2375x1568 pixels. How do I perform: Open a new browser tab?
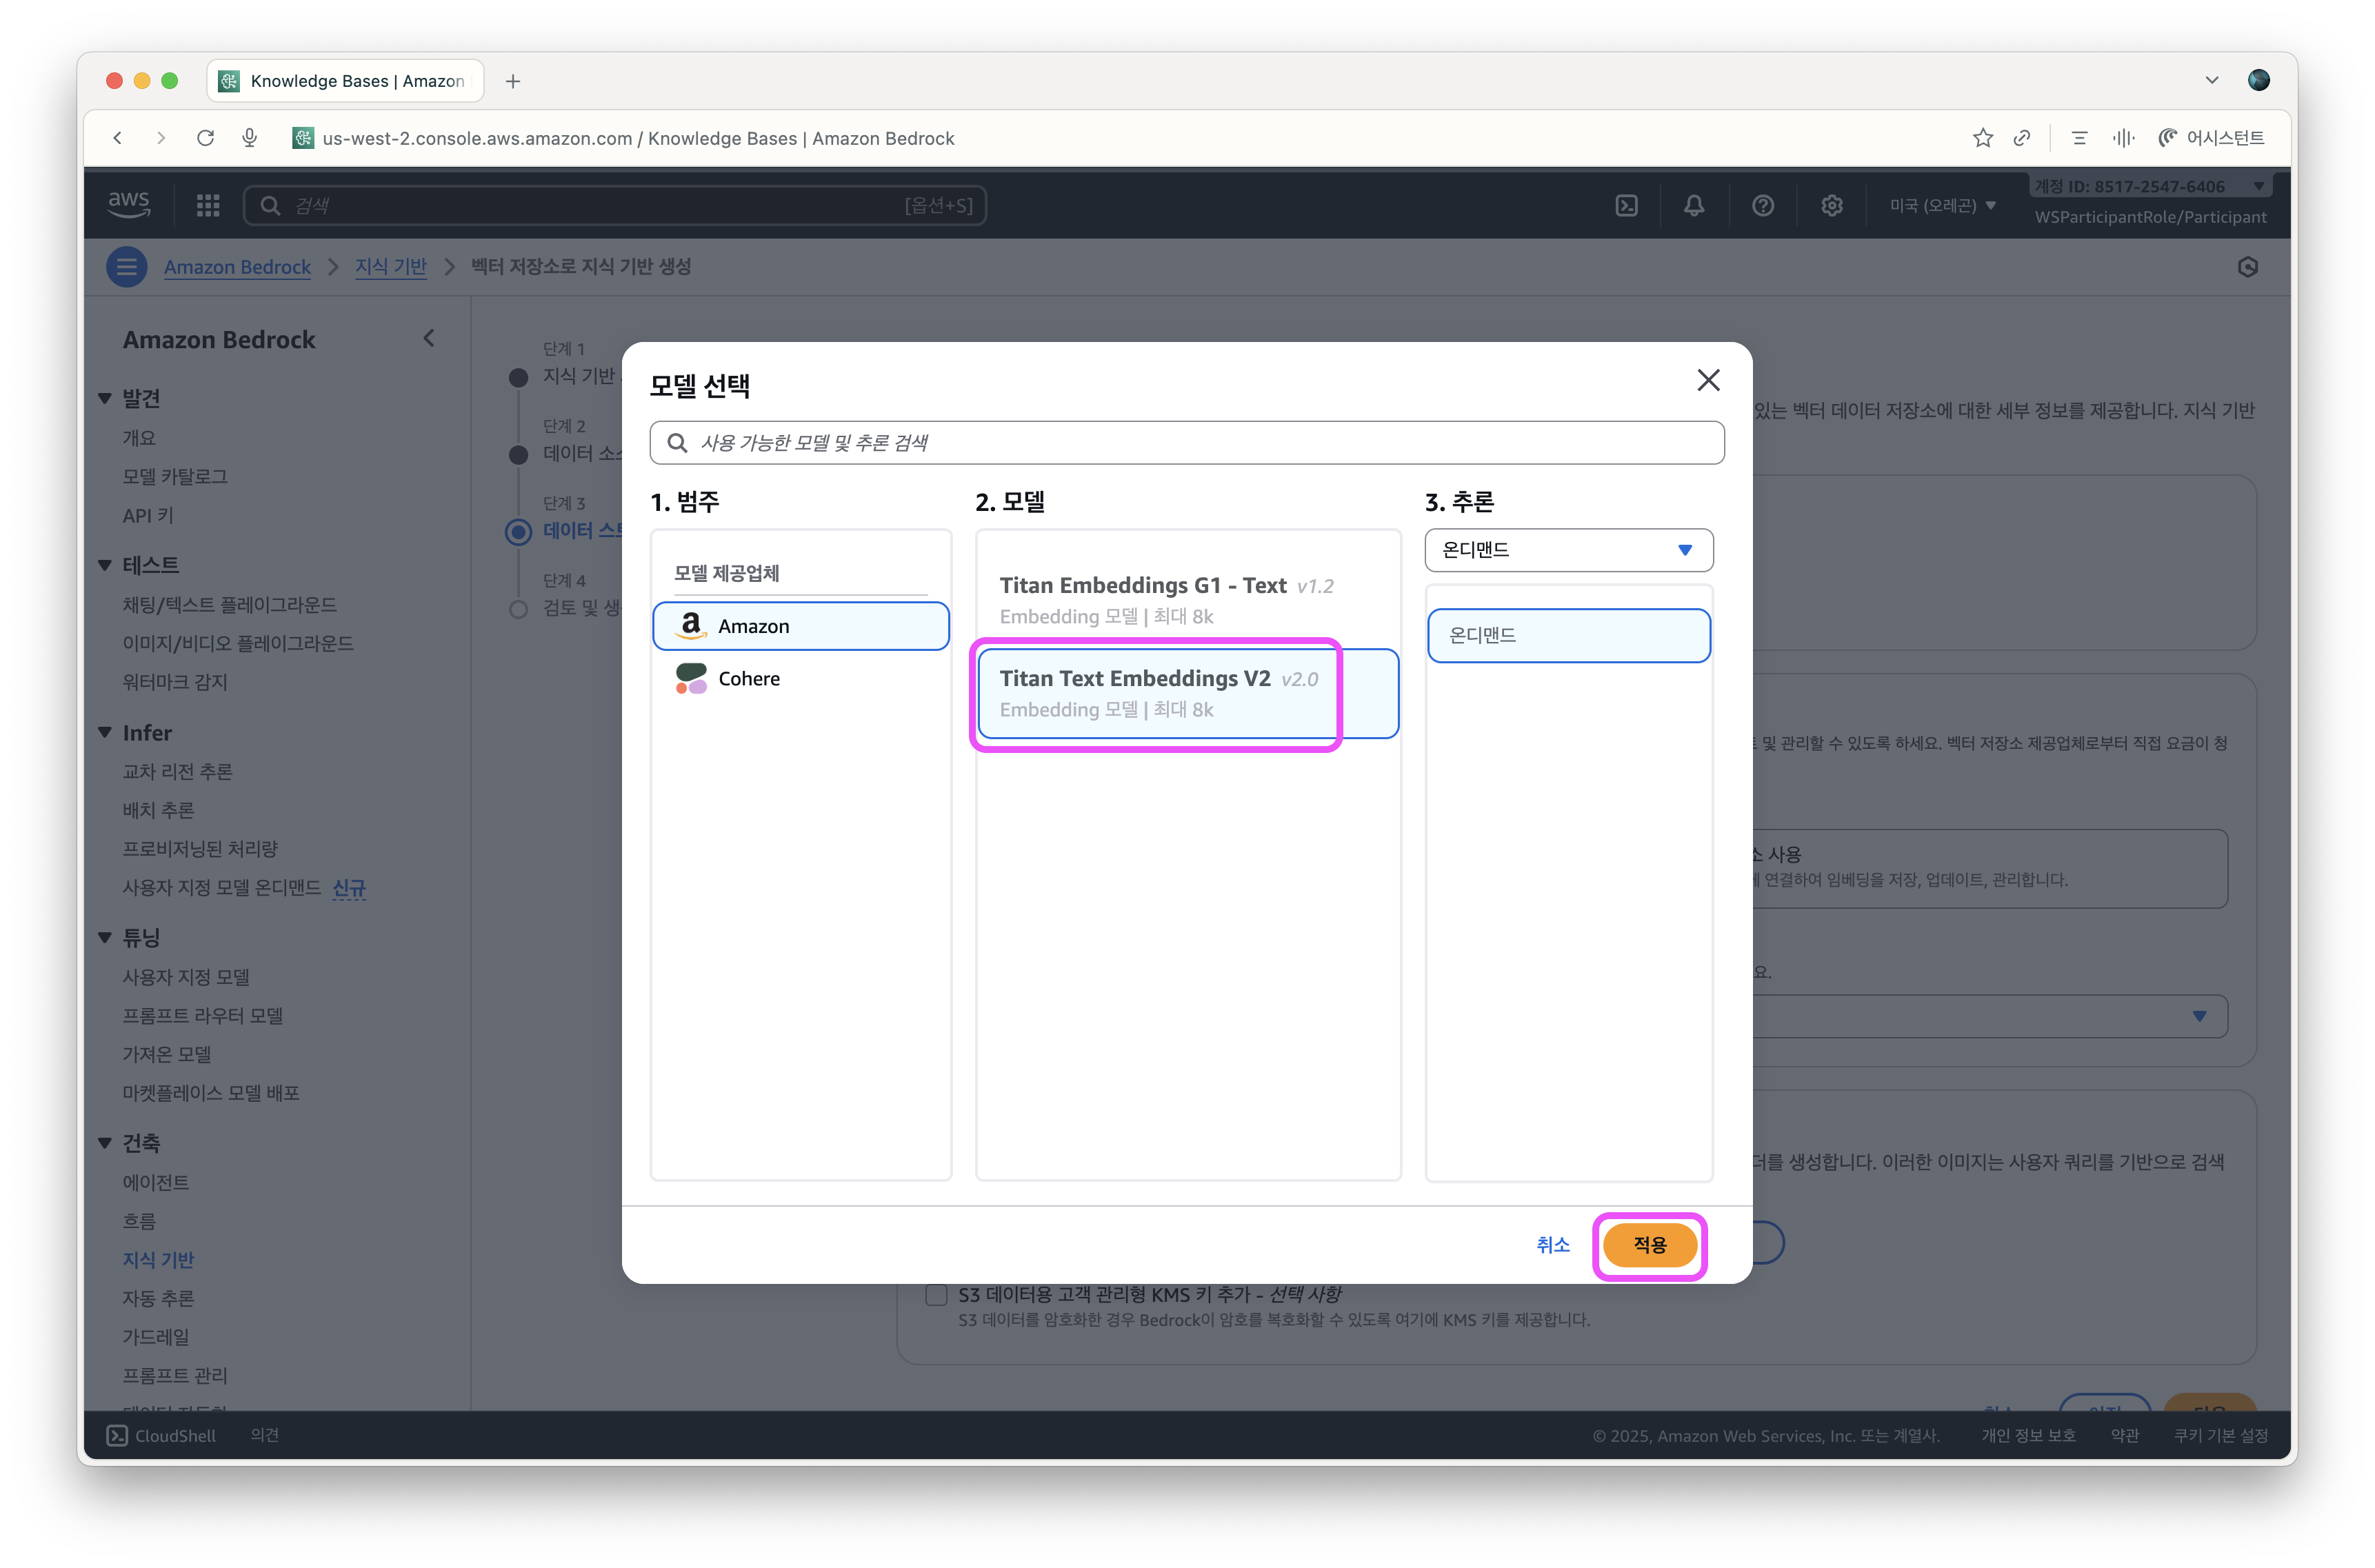[513, 81]
